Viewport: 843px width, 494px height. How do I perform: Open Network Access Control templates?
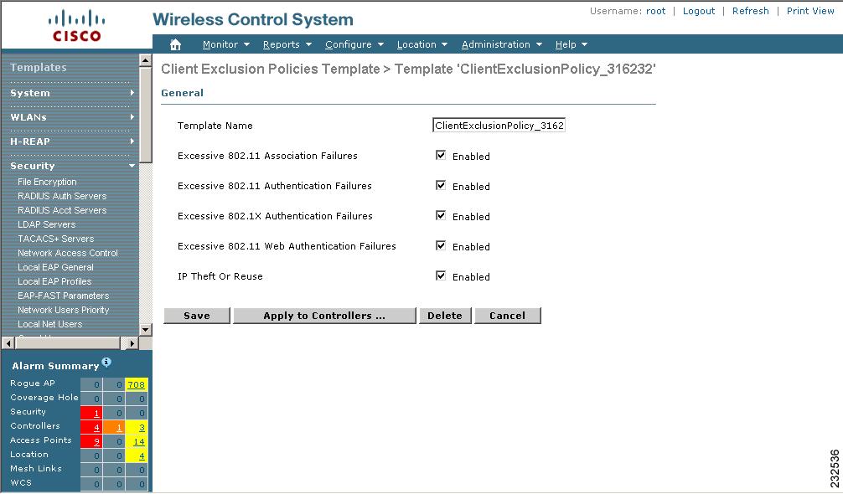tap(68, 253)
